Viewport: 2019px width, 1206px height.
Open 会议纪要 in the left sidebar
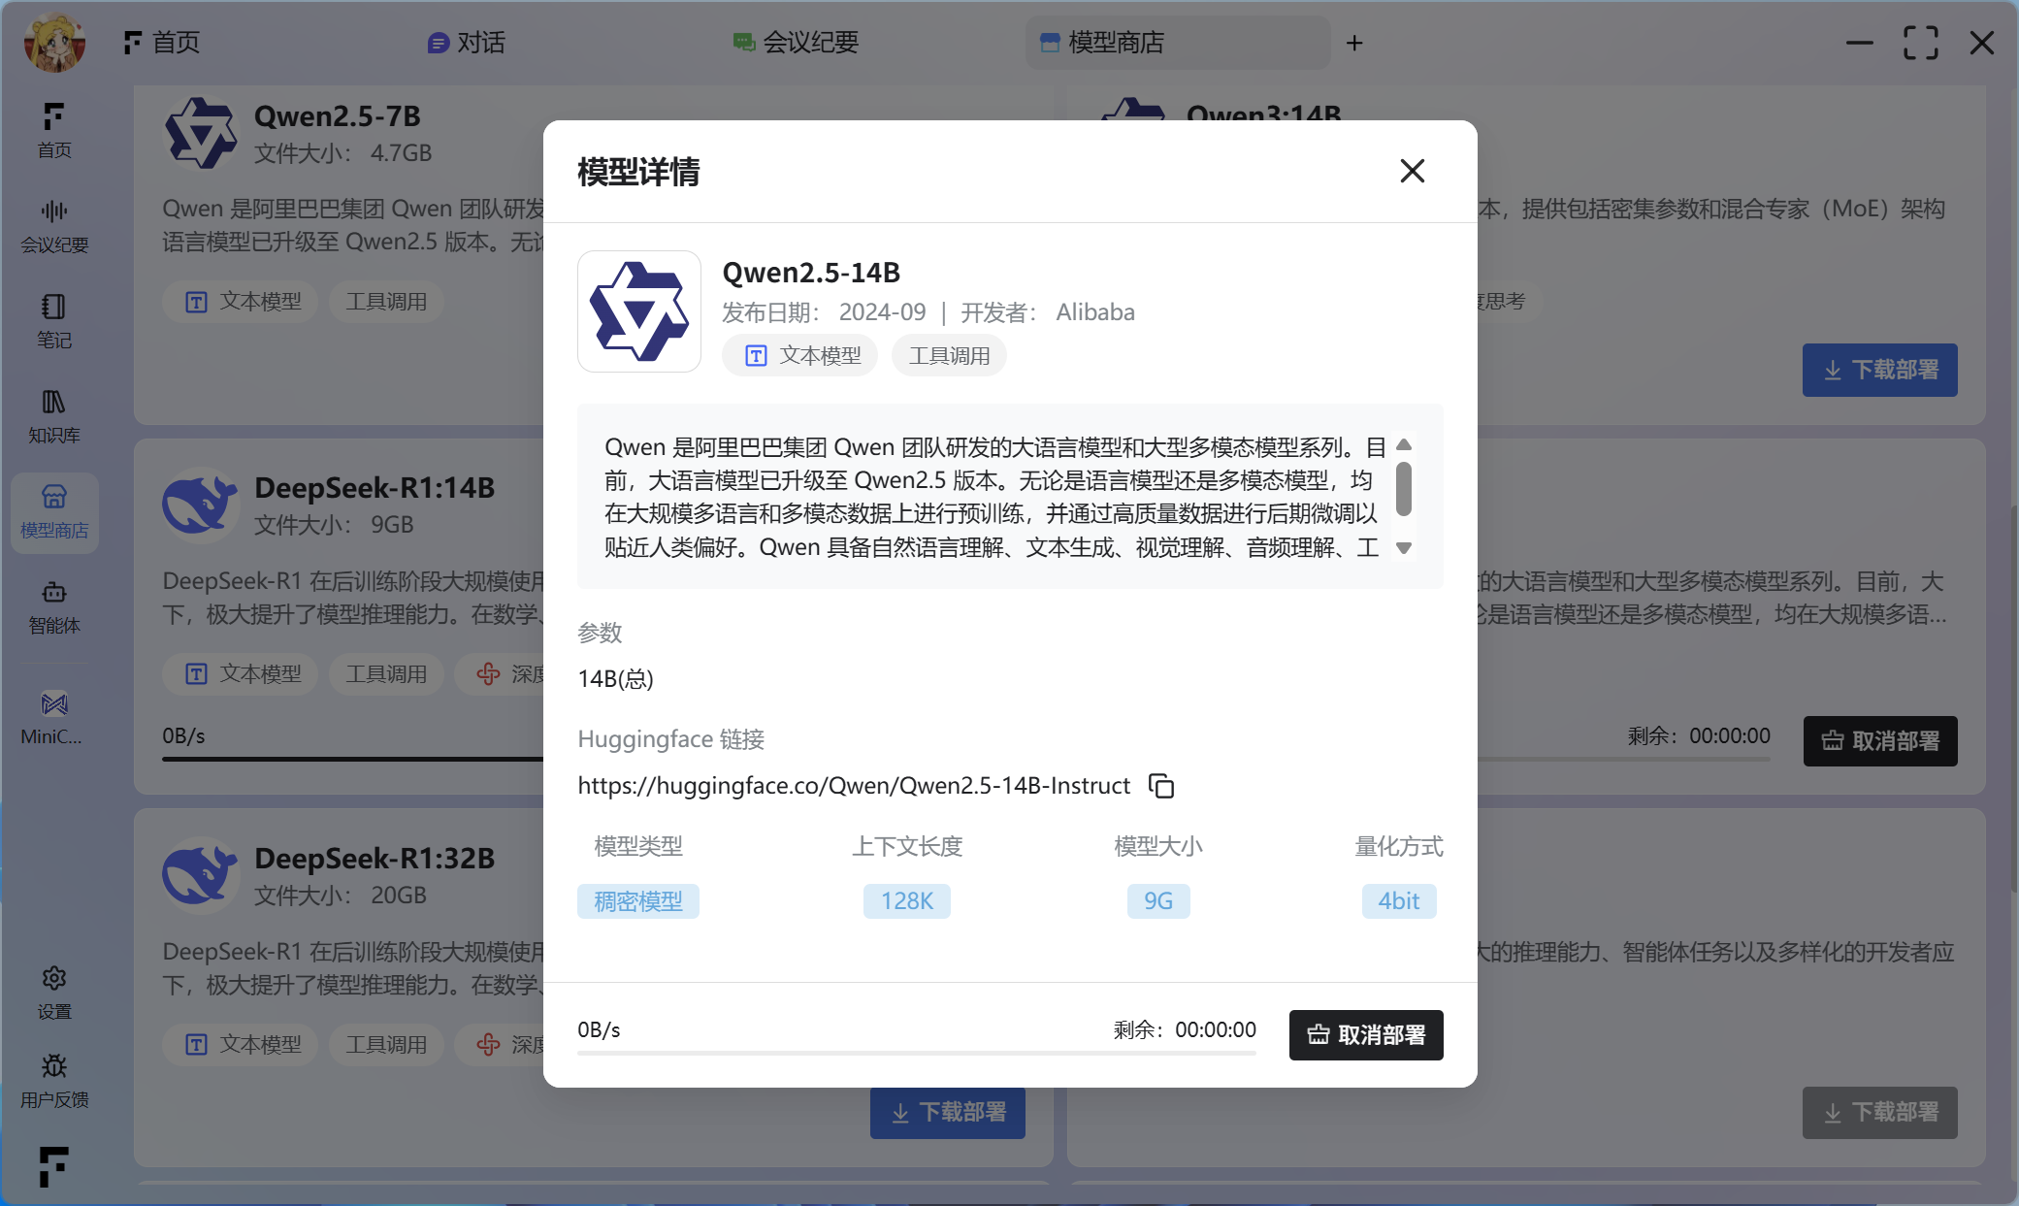click(x=54, y=225)
